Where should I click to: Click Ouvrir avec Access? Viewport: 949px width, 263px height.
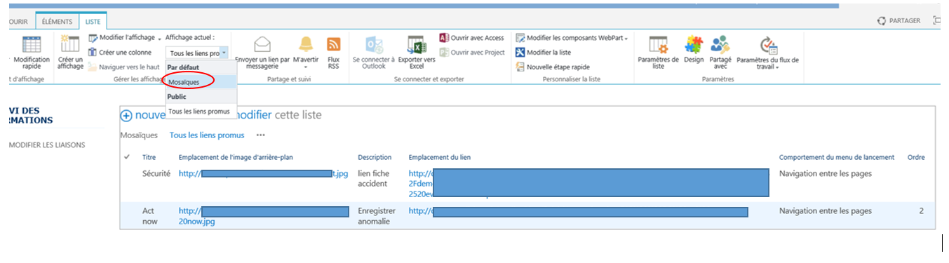point(472,38)
